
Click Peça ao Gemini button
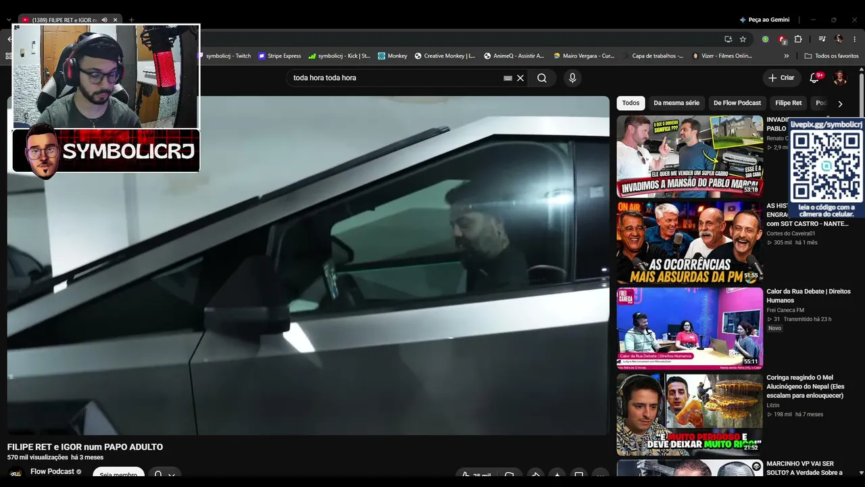tap(764, 20)
